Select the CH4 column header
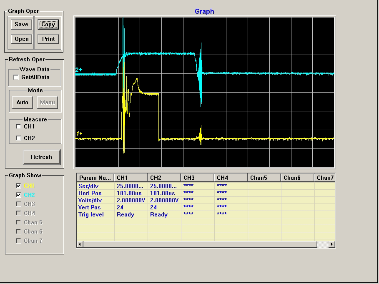The height and width of the screenshot is (284, 379). (x=231, y=178)
